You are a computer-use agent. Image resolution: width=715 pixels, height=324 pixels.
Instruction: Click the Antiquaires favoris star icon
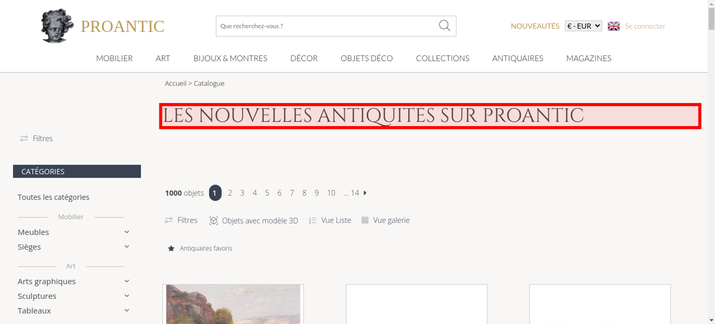point(171,248)
